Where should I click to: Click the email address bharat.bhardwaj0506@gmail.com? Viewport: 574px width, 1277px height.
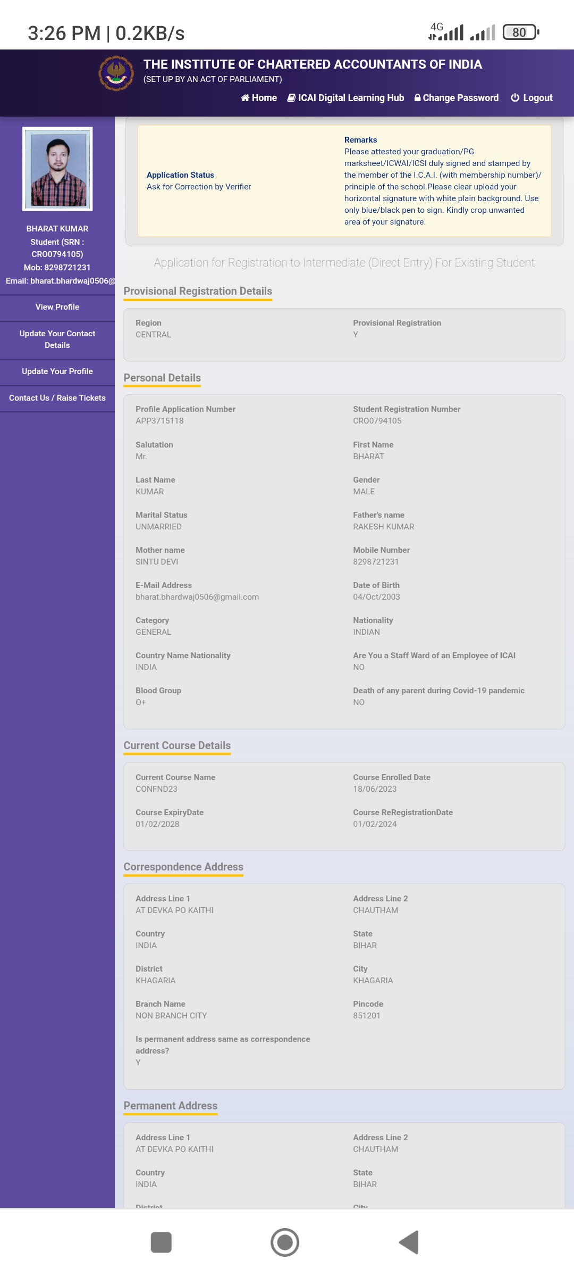coord(197,597)
